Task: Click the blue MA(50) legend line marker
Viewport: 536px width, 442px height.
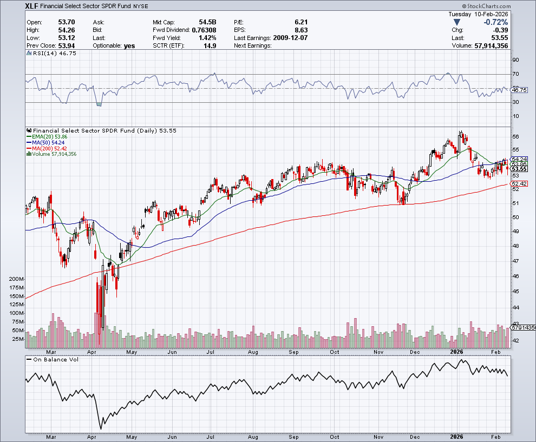Action: pyautogui.click(x=29, y=142)
